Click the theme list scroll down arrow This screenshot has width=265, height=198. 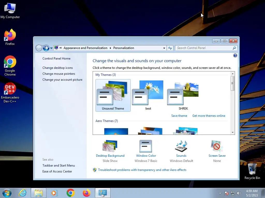233,133
